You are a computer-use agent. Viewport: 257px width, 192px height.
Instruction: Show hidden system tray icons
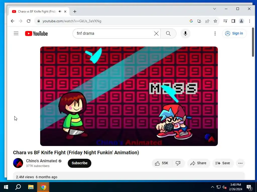coord(212,187)
